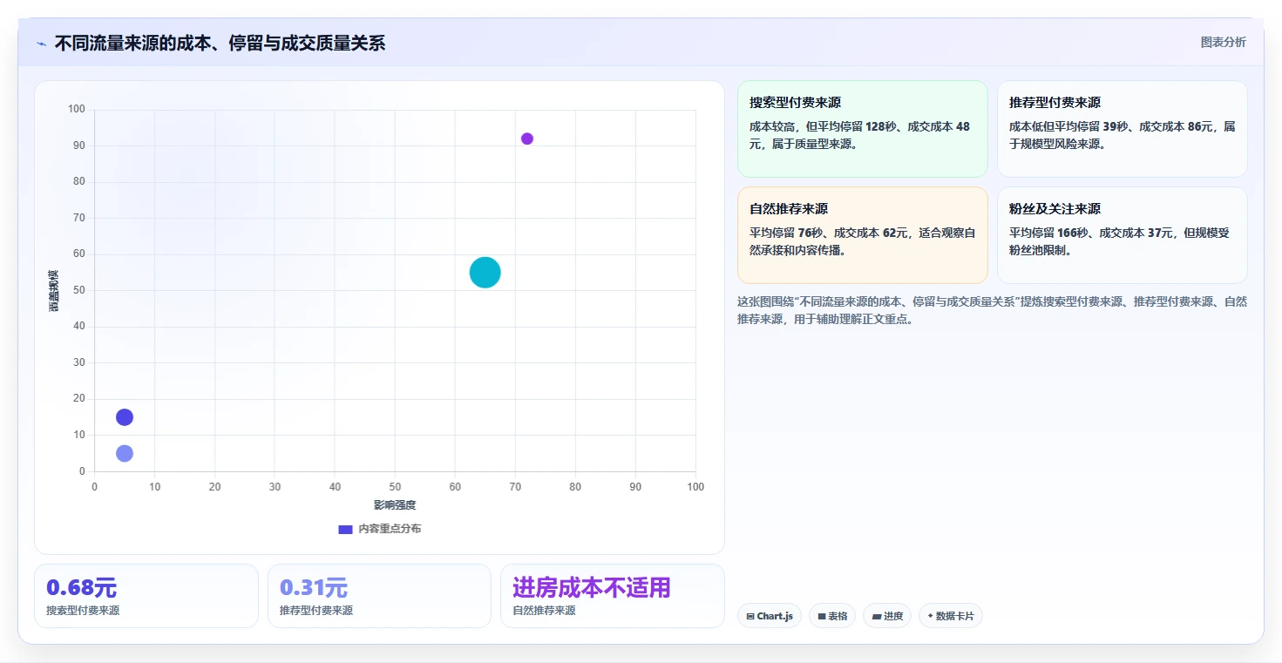Screen dimensions: 1282x663
Task: Click the 自然推荐来源 label under 进房成本不适用
Action: tap(544, 611)
